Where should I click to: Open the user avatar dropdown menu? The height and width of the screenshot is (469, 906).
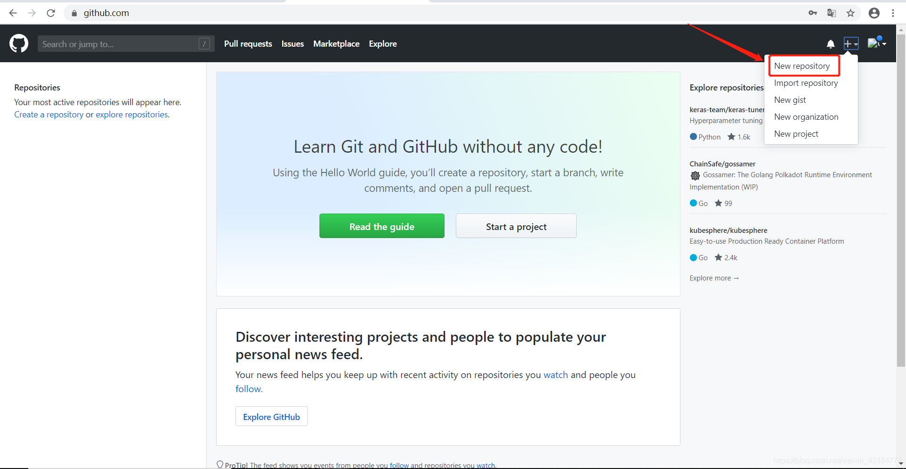click(877, 43)
